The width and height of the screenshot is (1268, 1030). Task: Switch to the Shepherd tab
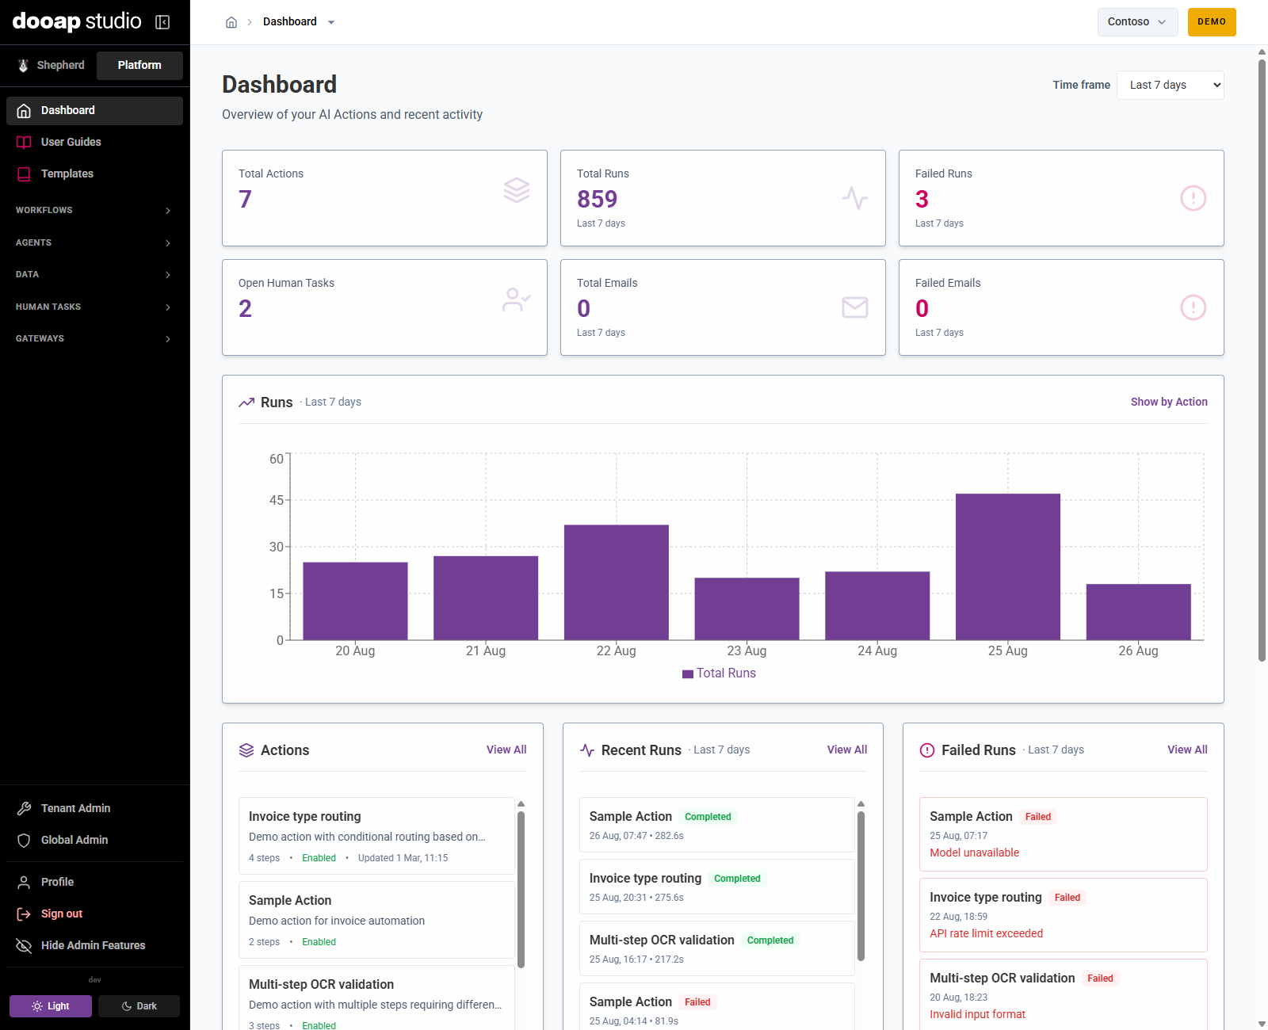pos(52,66)
